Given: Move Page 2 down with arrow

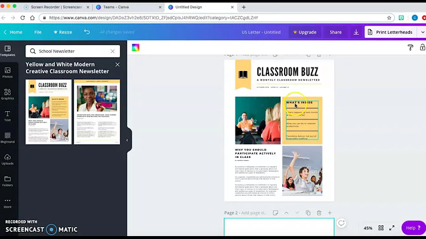Looking at the screenshot, I should click(x=297, y=212).
